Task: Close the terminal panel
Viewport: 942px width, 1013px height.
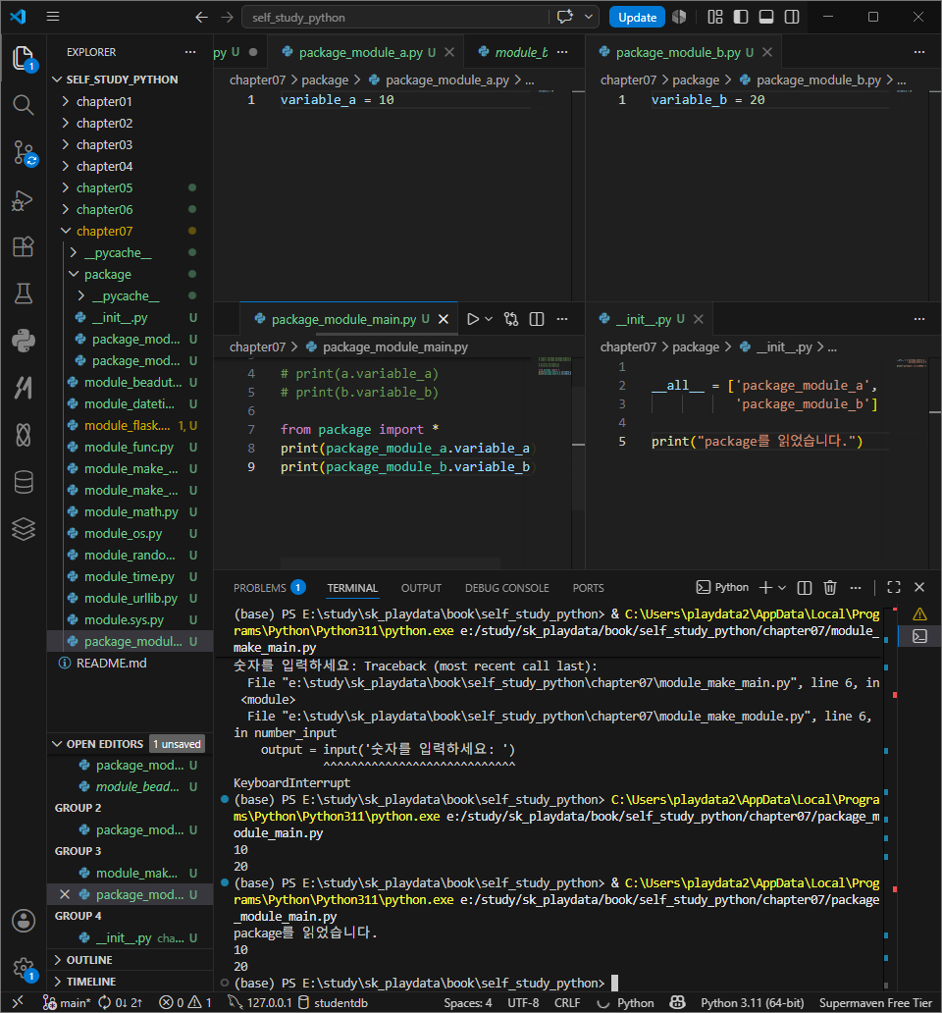Action: pyautogui.click(x=919, y=587)
